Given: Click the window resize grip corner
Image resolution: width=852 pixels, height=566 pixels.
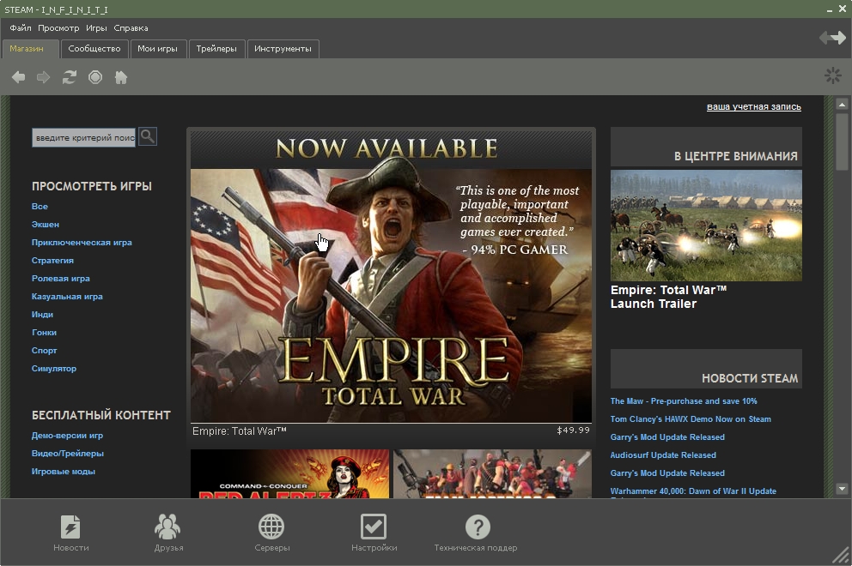Looking at the screenshot, I should coord(842,556).
